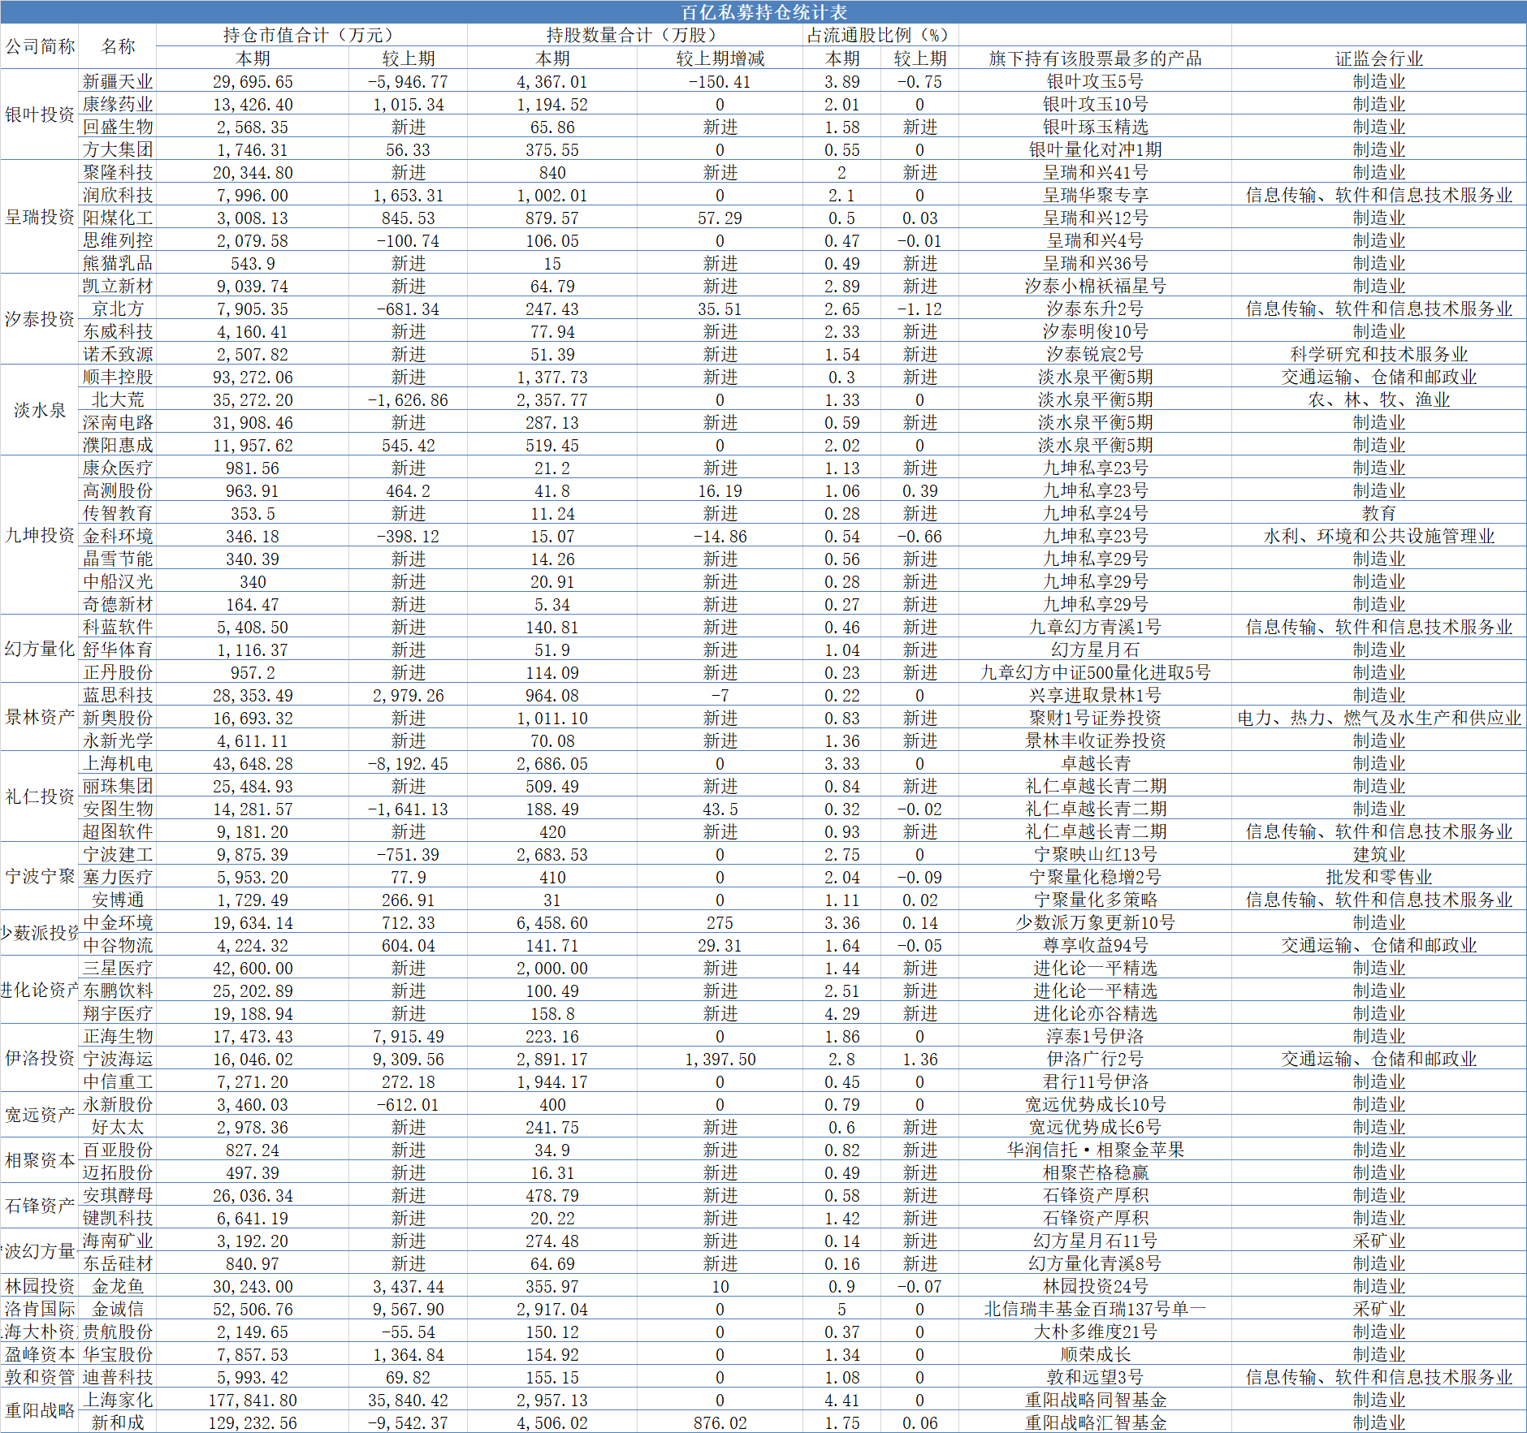Select the 名称 column header
The image size is (1527, 1433).
pyautogui.click(x=118, y=46)
